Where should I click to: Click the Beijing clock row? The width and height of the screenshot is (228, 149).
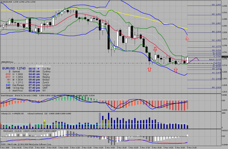point(39,77)
